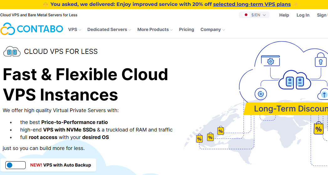Click the topmost small percent shopping bag
This screenshot has height=175, width=328.
(x=221, y=130)
